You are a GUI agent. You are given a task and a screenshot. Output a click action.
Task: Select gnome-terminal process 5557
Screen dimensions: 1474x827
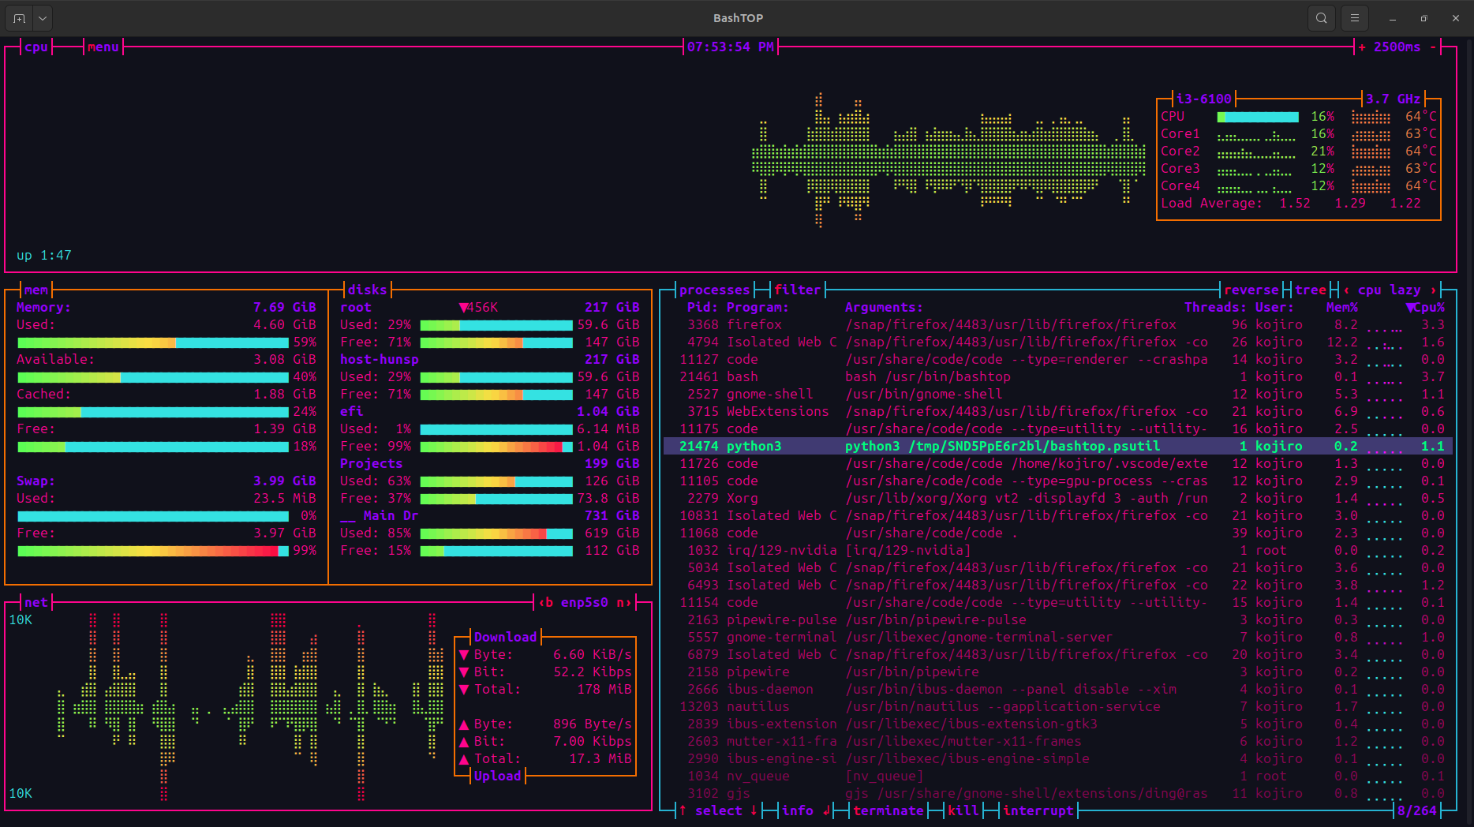(x=1058, y=638)
